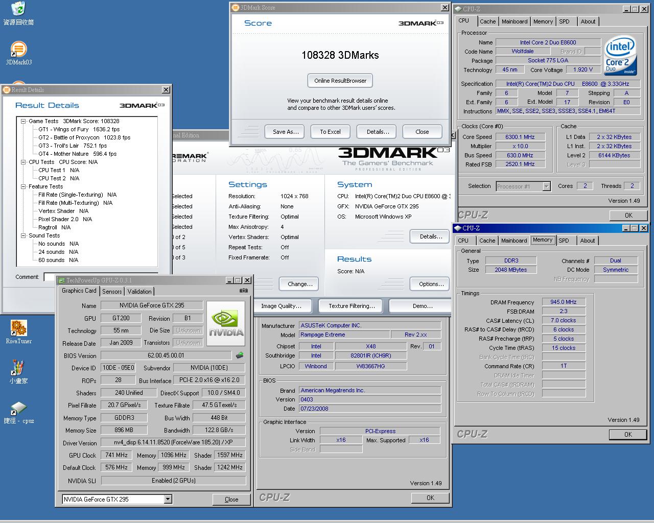This screenshot has height=523, width=654.
Task: Select GT2 - Battle of Proxycon row
Action: click(x=84, y=137)
